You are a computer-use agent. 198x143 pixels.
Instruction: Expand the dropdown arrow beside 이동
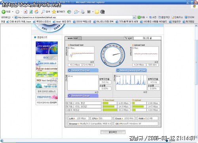tap(147, 17)
